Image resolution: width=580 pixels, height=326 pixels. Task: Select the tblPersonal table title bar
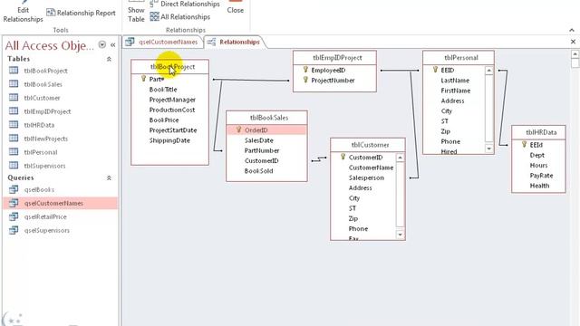459,57
